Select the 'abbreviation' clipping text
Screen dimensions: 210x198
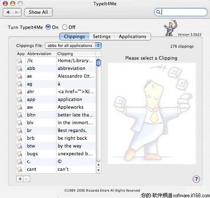[71, 68]
